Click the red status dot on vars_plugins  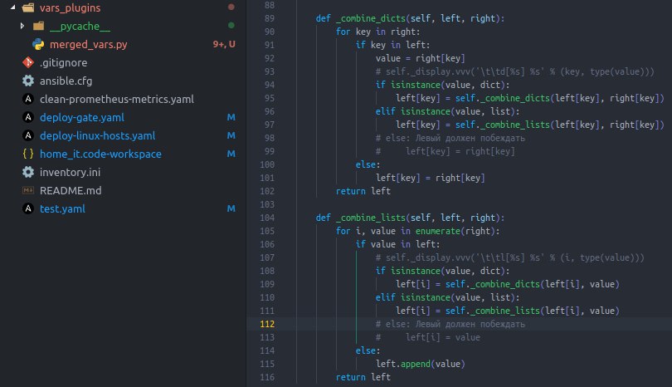[231, 7]
